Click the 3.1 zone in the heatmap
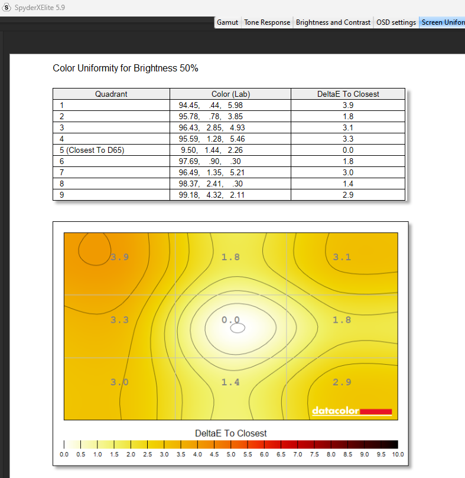The height and width of the screenshot is (478, 465). click(342, 257)
